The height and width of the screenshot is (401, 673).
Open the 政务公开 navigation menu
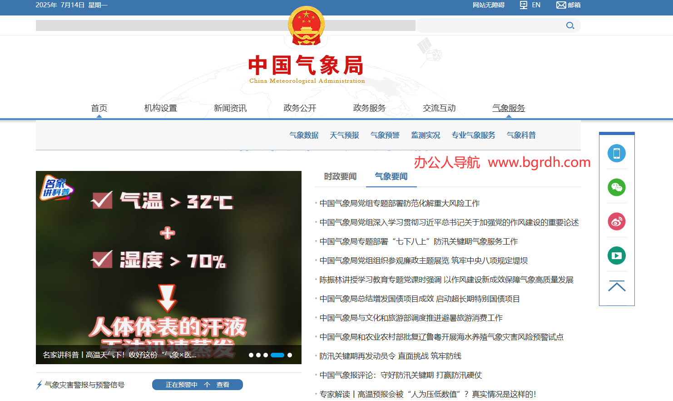pyautogui.click(x=300, y=108)
